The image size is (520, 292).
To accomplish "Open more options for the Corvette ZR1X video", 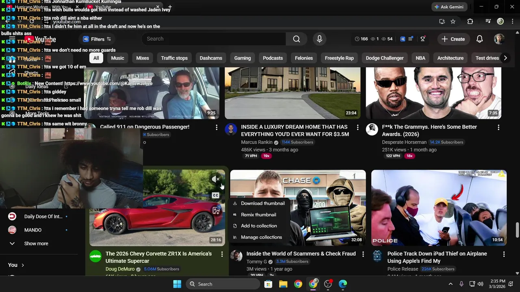I will [222, 254].
